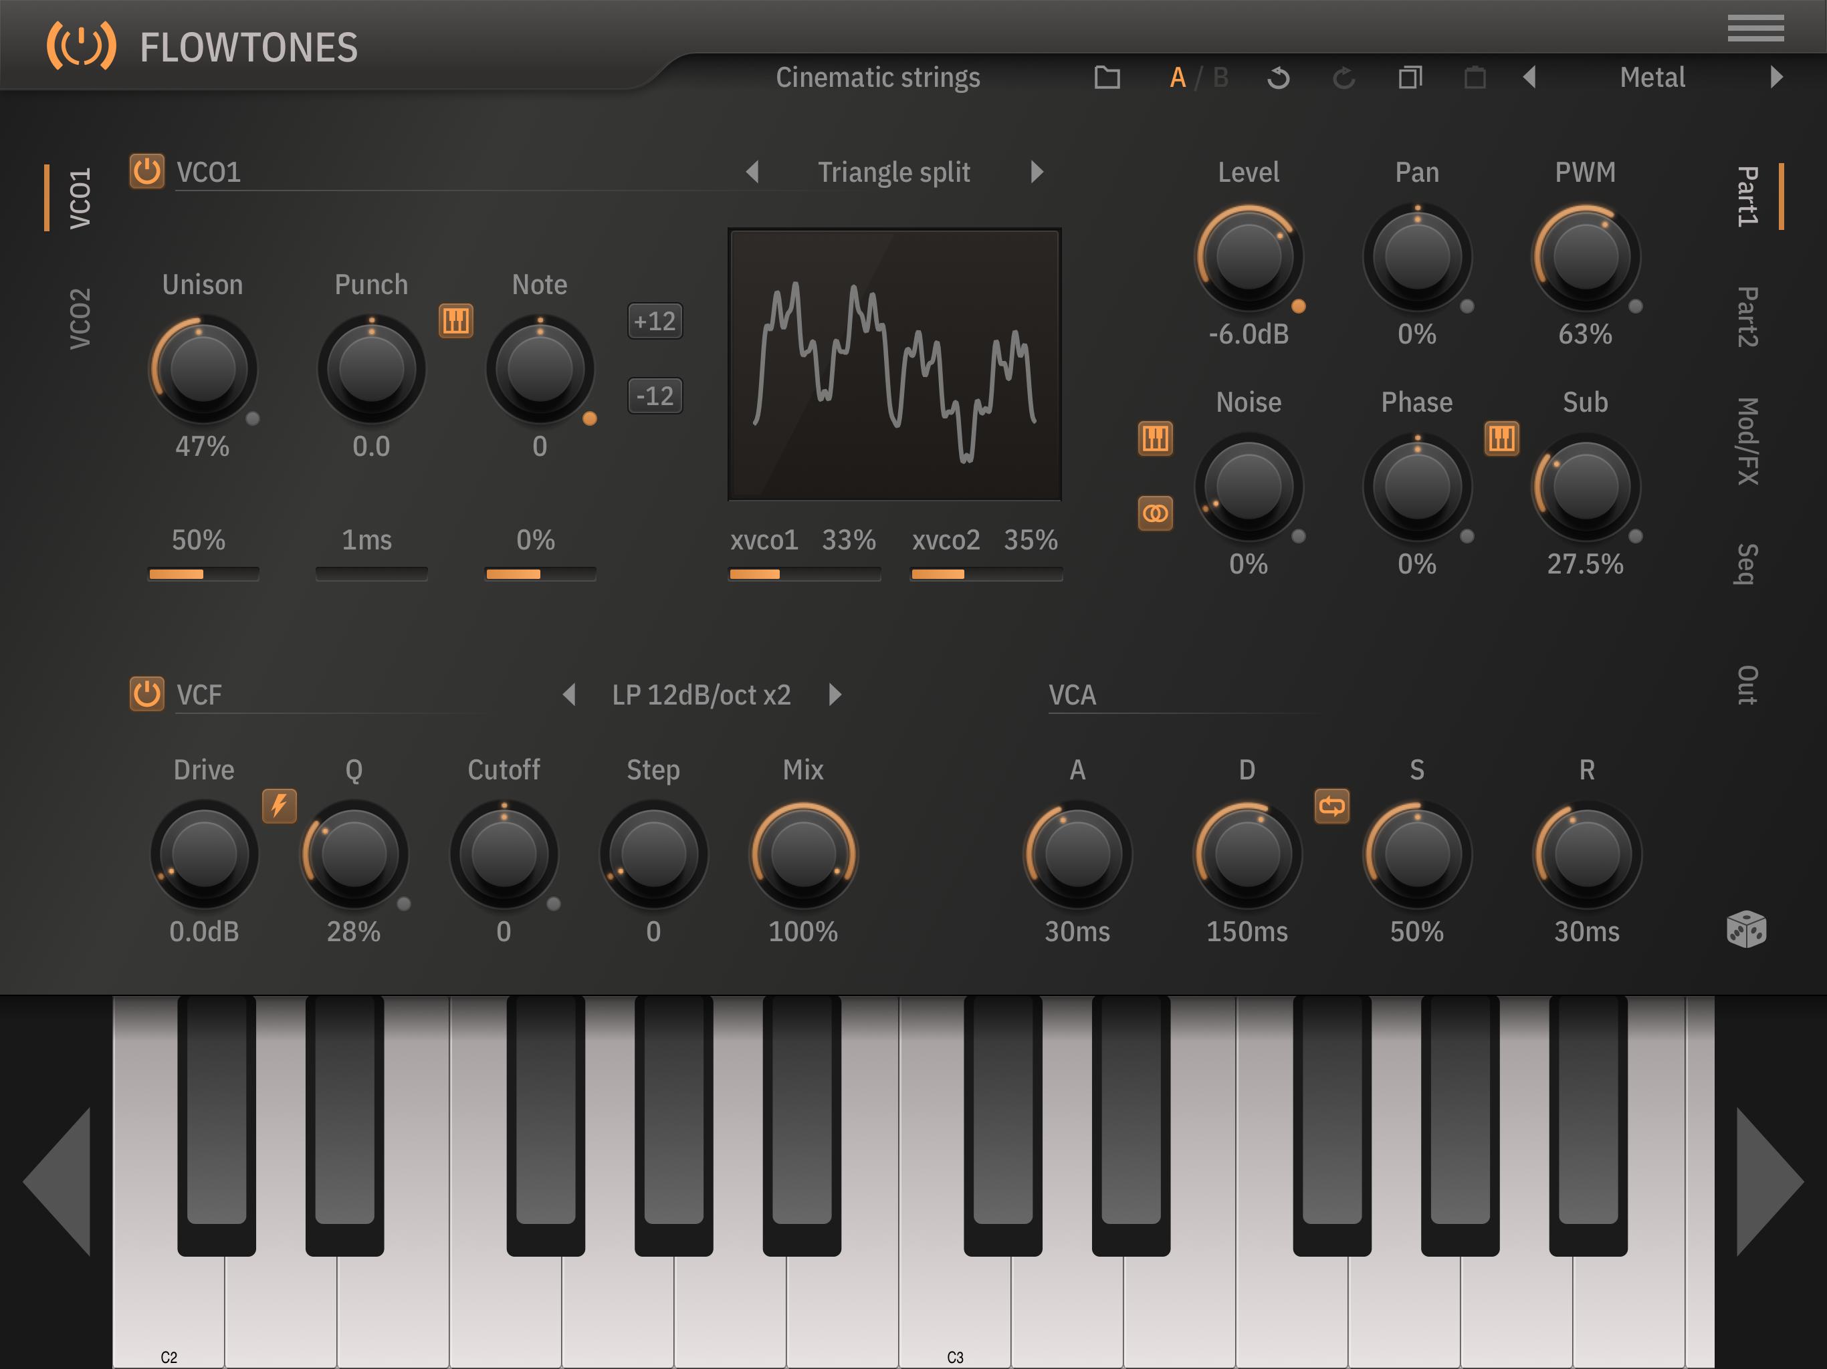This screenshot has width=1827, height=1369.
Task: Open the hamburger menu in the top corner
Action: click(x=1755, y=27)
